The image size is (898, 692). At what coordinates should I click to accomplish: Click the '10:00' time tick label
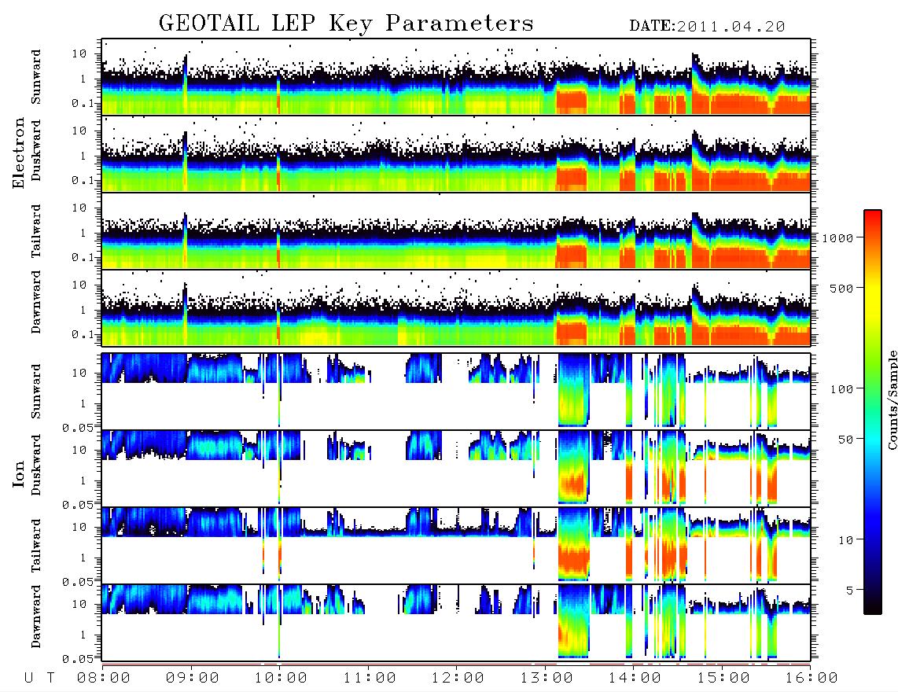point(281,678)
